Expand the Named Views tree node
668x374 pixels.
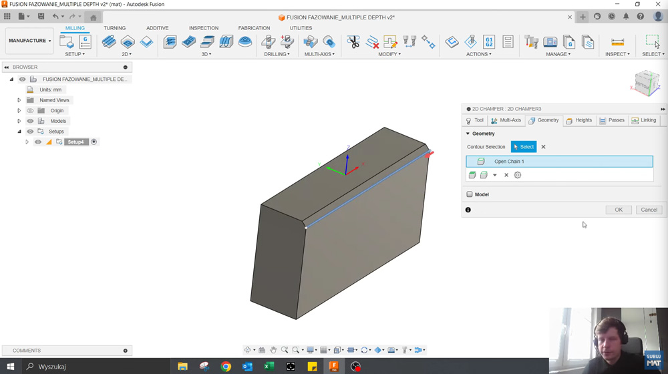[x=19, y=100]
